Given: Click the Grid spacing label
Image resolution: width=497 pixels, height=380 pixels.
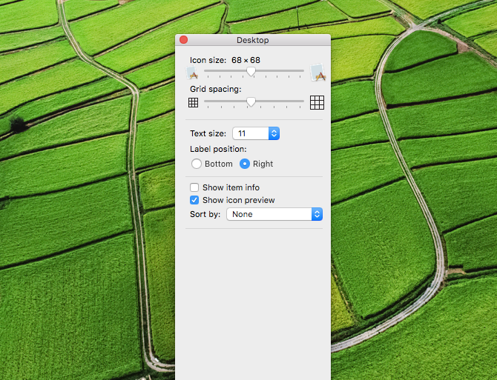Looking at the screenshot, I should (216, 89).
